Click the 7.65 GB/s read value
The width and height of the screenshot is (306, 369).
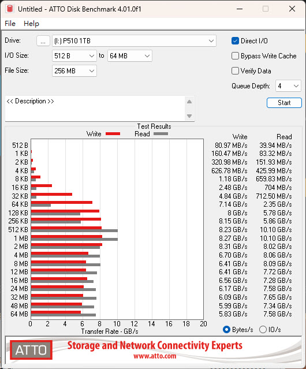tap(278, 297)
